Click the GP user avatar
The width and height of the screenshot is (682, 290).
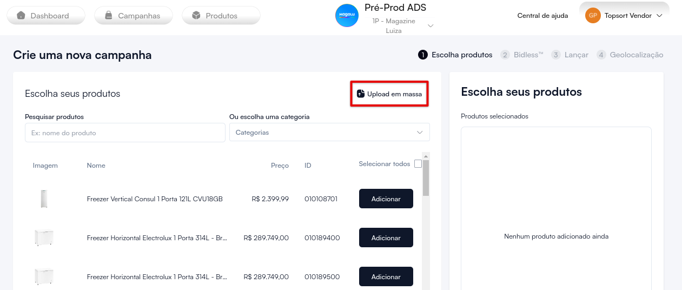pos(593,16)
